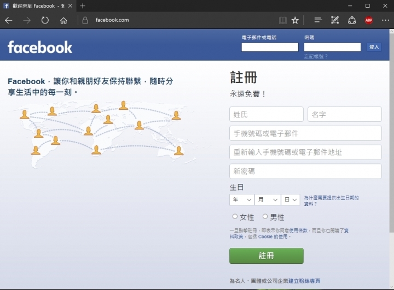Open the 日 birth day dropdown
This screenshot has height=290, width=394.
click(291, 200)
